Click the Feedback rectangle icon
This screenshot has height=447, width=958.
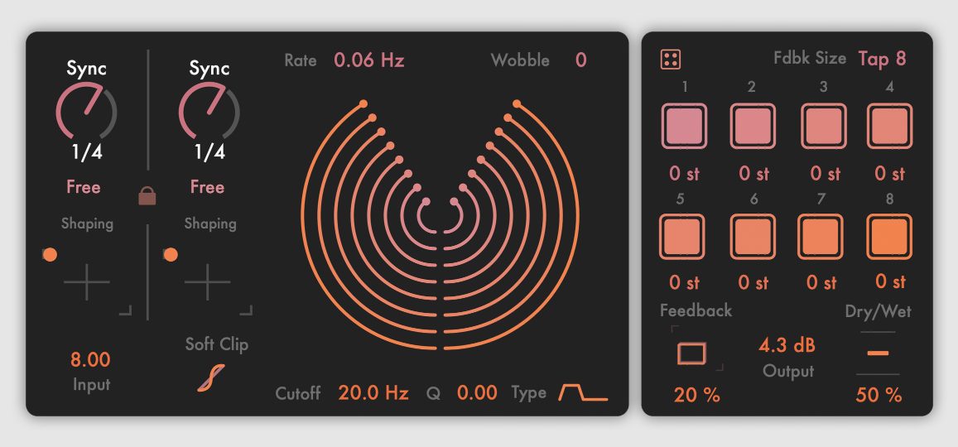pos(691,353)
